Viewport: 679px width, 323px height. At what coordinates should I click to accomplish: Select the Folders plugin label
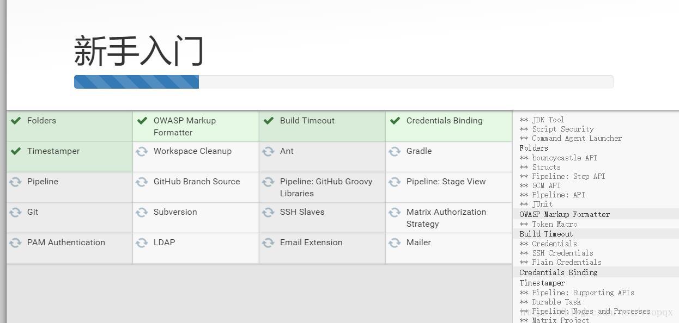click(x=41, y=121)
